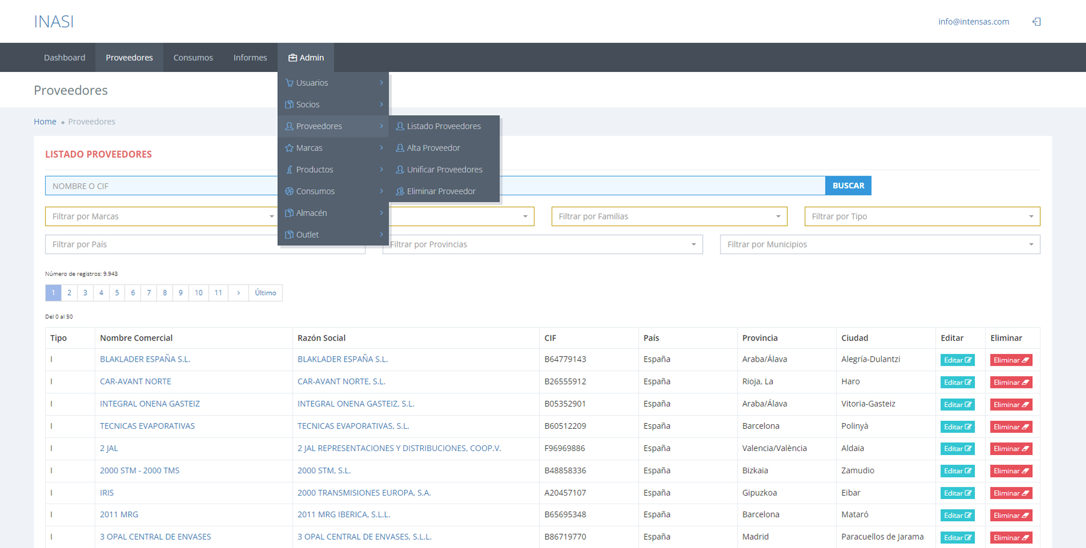This screenshot has width=1086, height=548.
Task: Delete the CAR-AVANT NORTE supplier row
Action: (x=1011, y=383)
